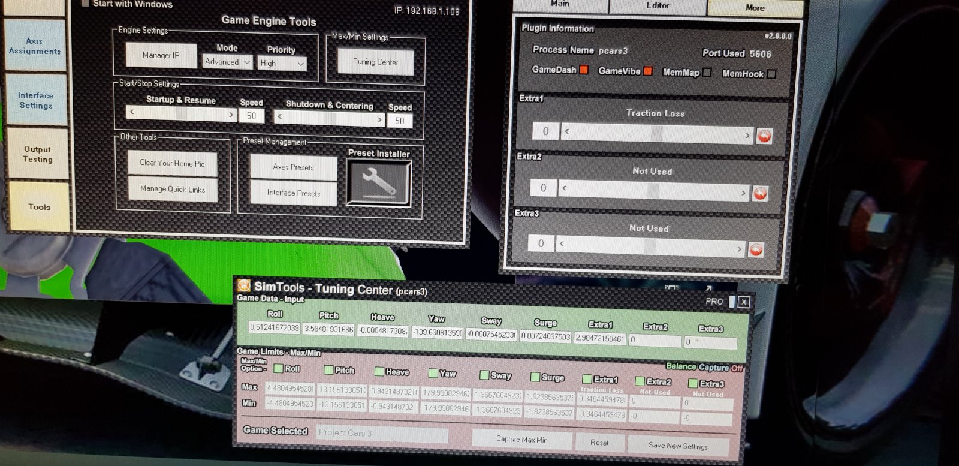Enable the Roll Max/Min option checkbox
959x466 pixels.
(x=278, y=368)
